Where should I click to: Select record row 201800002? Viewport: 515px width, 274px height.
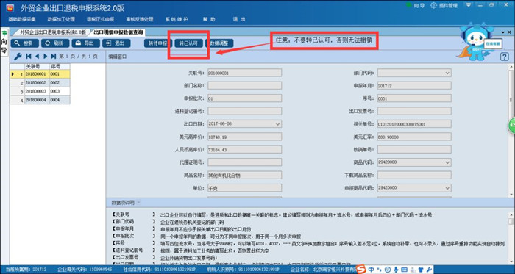pos(40,82)
